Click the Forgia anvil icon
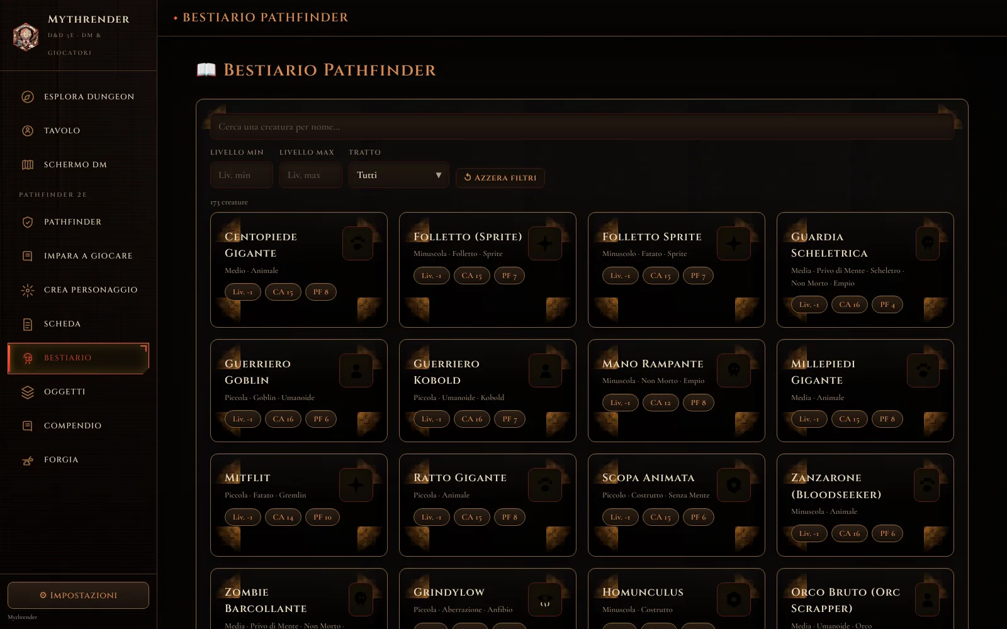 click(28, 460)
